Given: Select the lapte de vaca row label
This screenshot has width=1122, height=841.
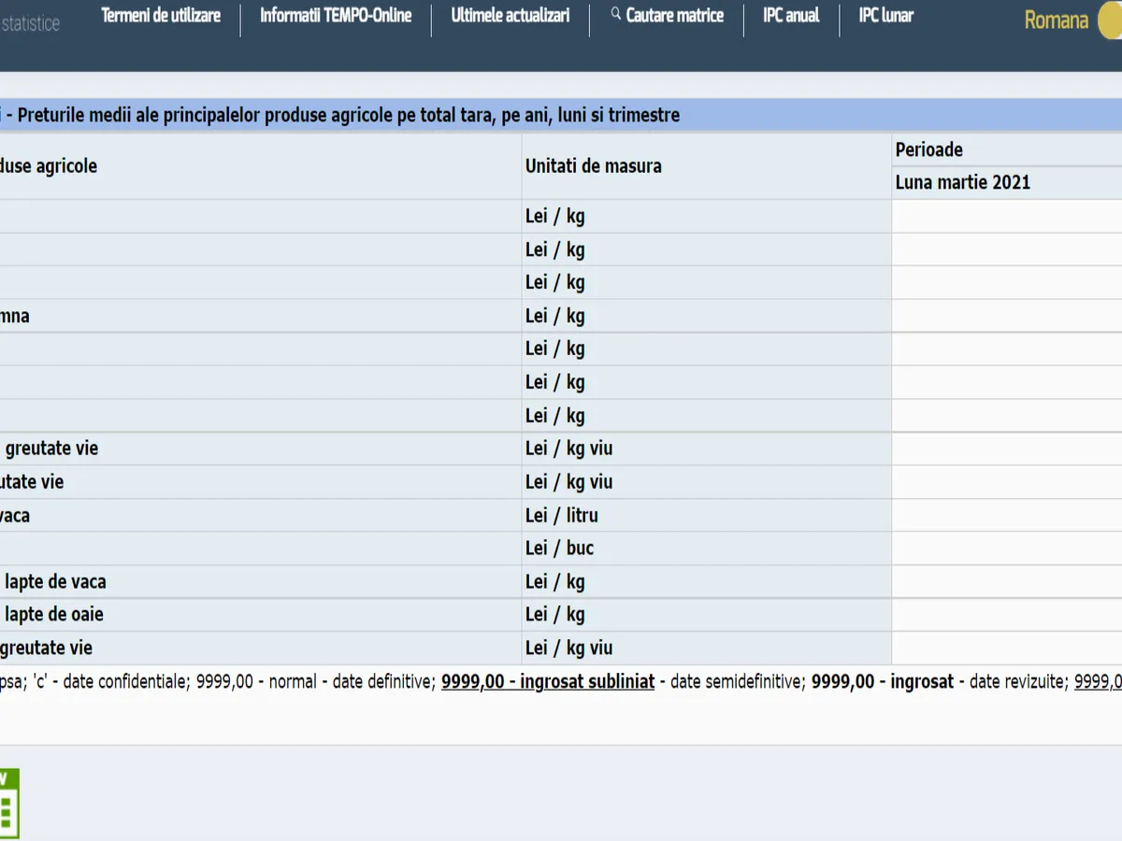Looking at the screenshot, I should (55, 581).
